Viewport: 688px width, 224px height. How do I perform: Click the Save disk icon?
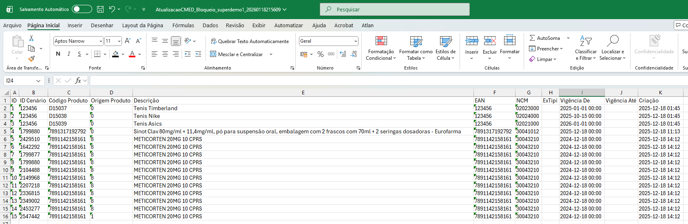click(x=100, y=9)
